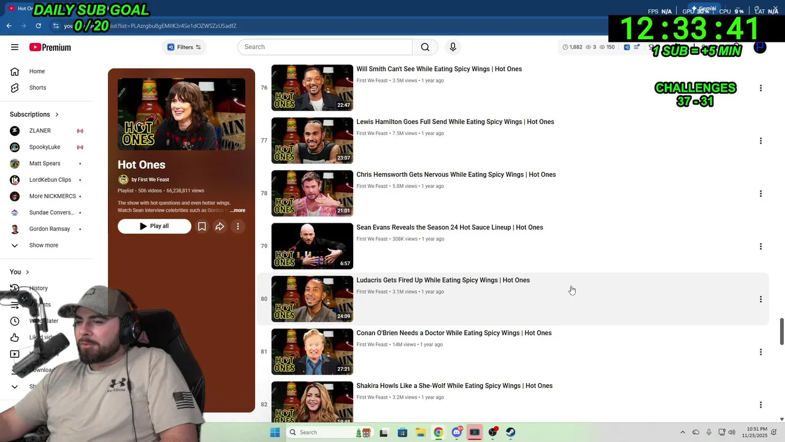This screenshot has height=442, width=785.
Task: Click the Hot Ones playlist cover image
Action: (182, 114)
